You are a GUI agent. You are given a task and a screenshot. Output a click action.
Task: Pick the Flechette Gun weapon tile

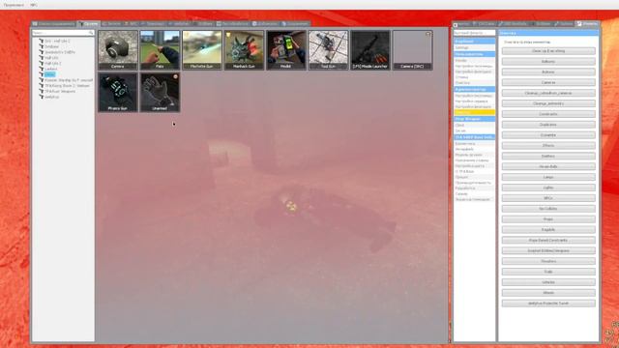click(202, 50)
